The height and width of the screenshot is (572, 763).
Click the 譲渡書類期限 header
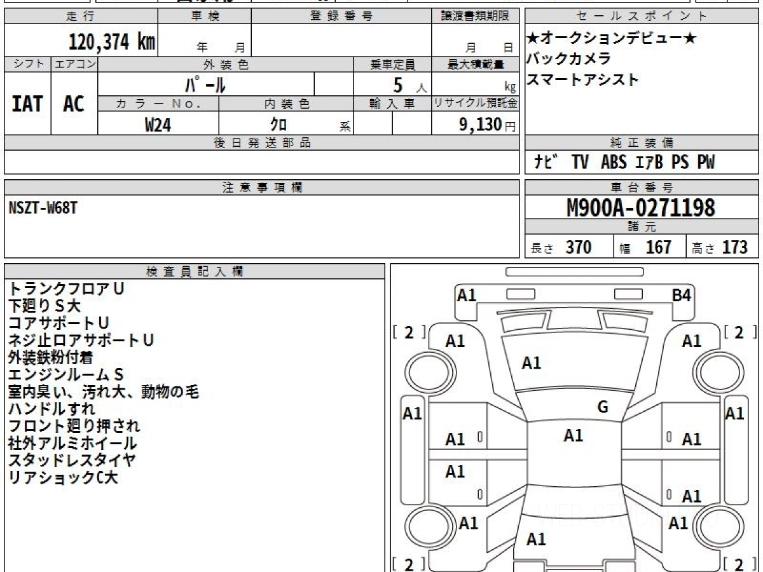point(475,17)
